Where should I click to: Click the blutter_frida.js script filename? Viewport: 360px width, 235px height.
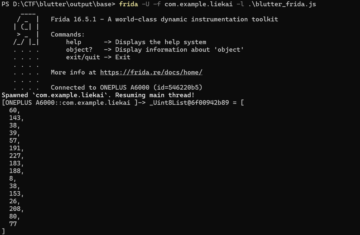coord(282,4)
